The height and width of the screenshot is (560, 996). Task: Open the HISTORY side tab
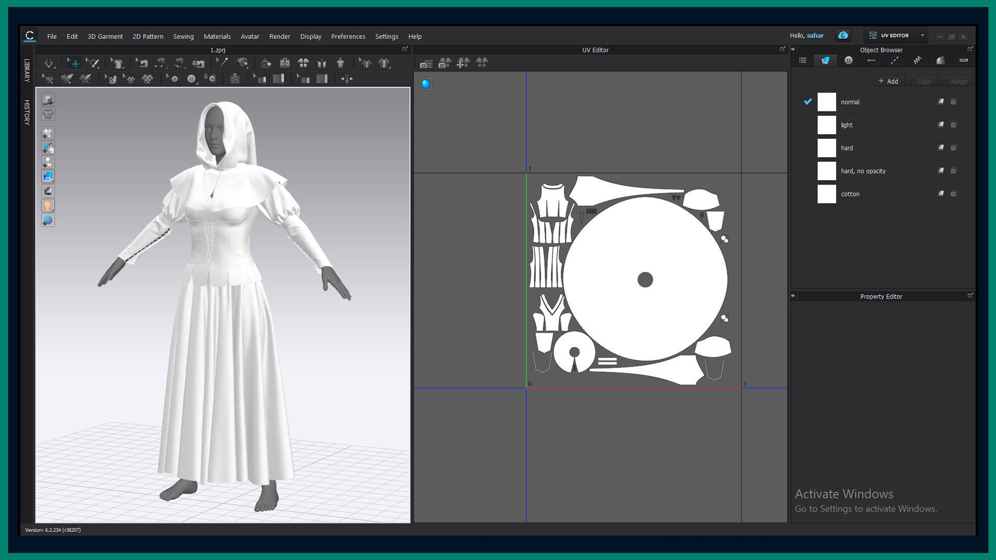(27, 112)
